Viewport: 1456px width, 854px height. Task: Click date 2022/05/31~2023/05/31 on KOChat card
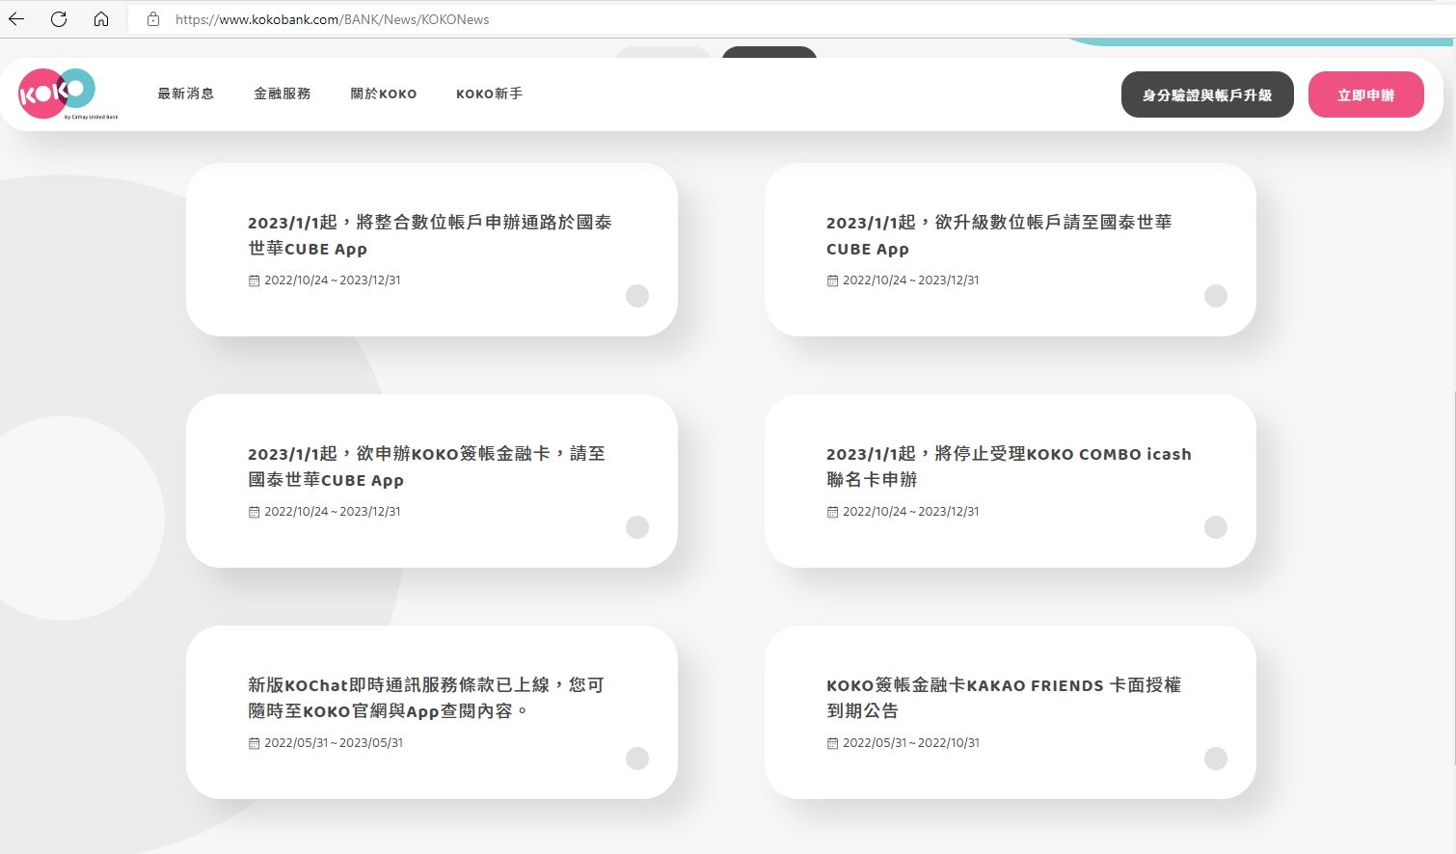click(334, 743)
